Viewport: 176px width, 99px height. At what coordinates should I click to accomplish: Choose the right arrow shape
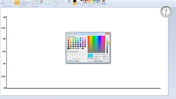pos(53,2)
